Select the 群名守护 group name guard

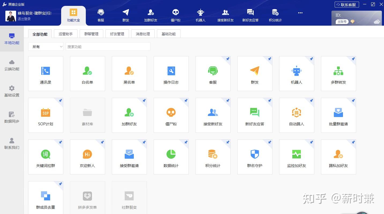point(255,157)
